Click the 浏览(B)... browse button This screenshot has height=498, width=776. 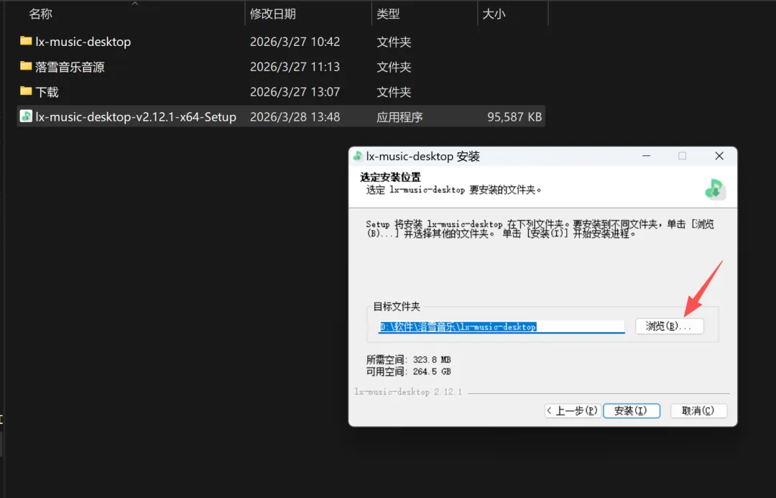[669, 326]
